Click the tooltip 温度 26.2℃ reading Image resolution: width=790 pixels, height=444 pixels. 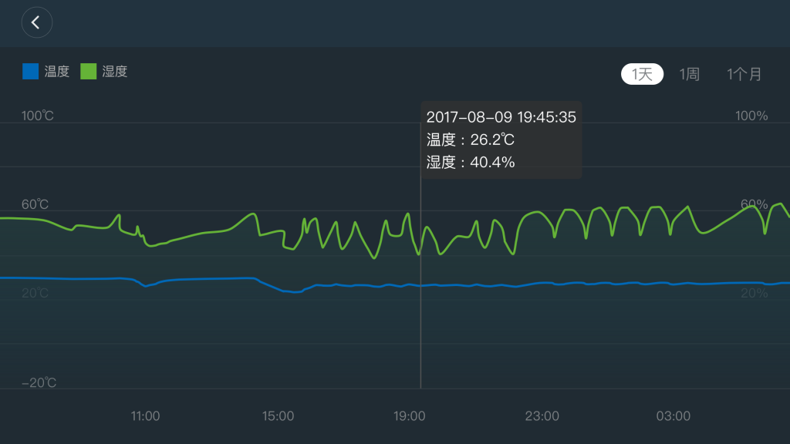point(471,140)
